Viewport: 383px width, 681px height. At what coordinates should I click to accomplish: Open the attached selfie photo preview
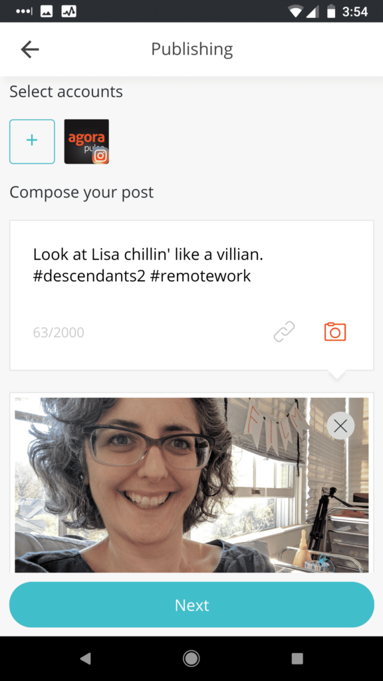coord(191,485)
